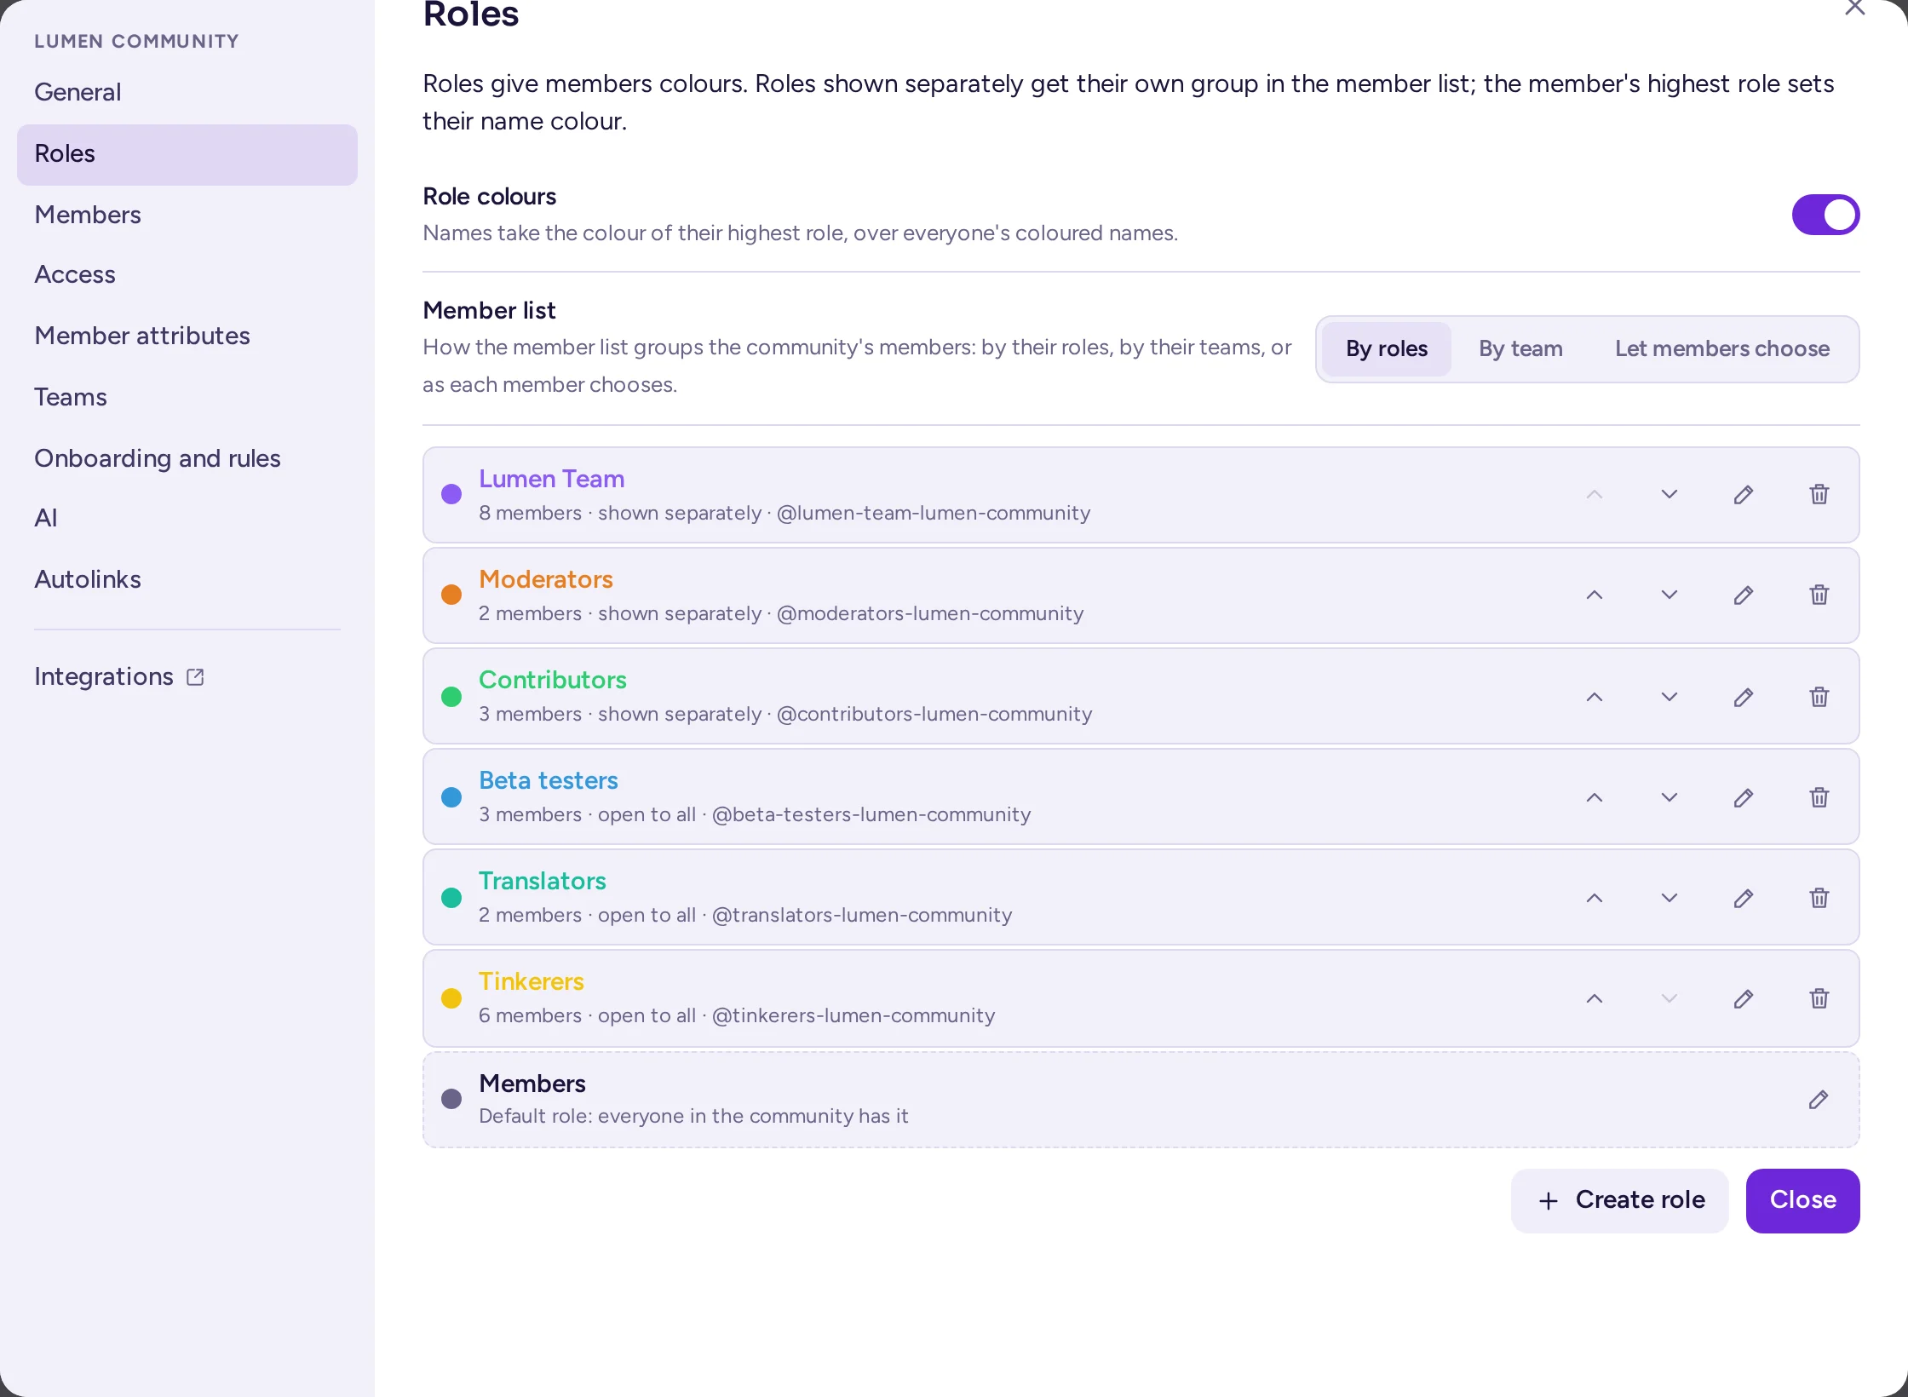
Task: Edit the Tinkerers role
Action: tap(1744, 998)
